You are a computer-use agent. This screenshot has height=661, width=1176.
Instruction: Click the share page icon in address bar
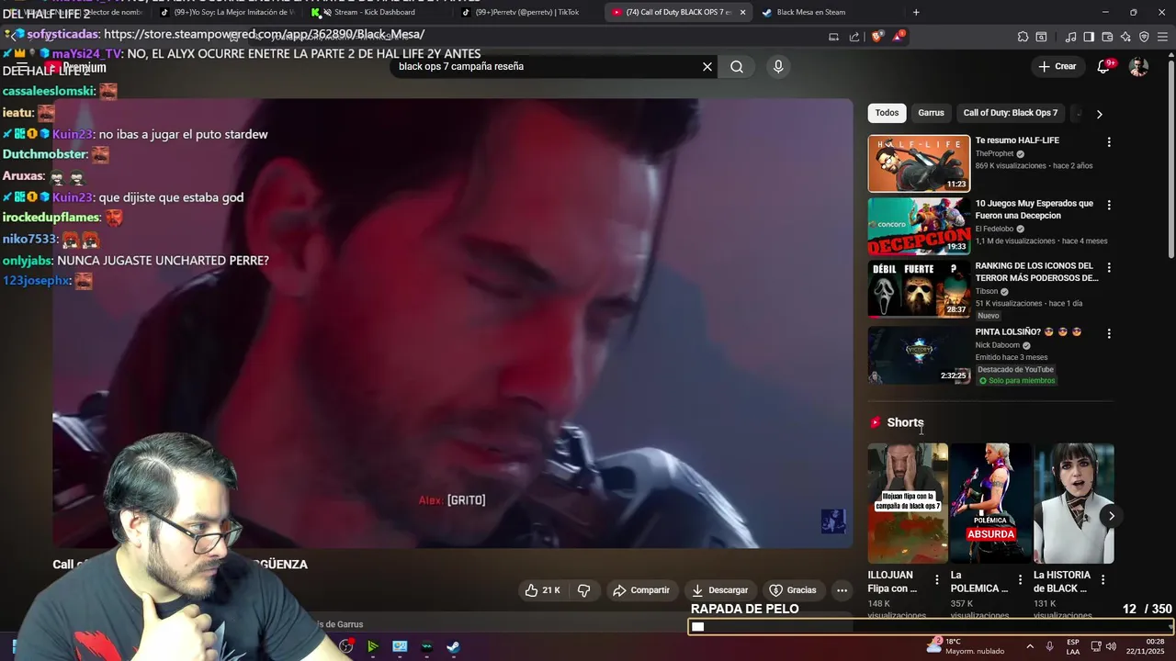point(854,37)
